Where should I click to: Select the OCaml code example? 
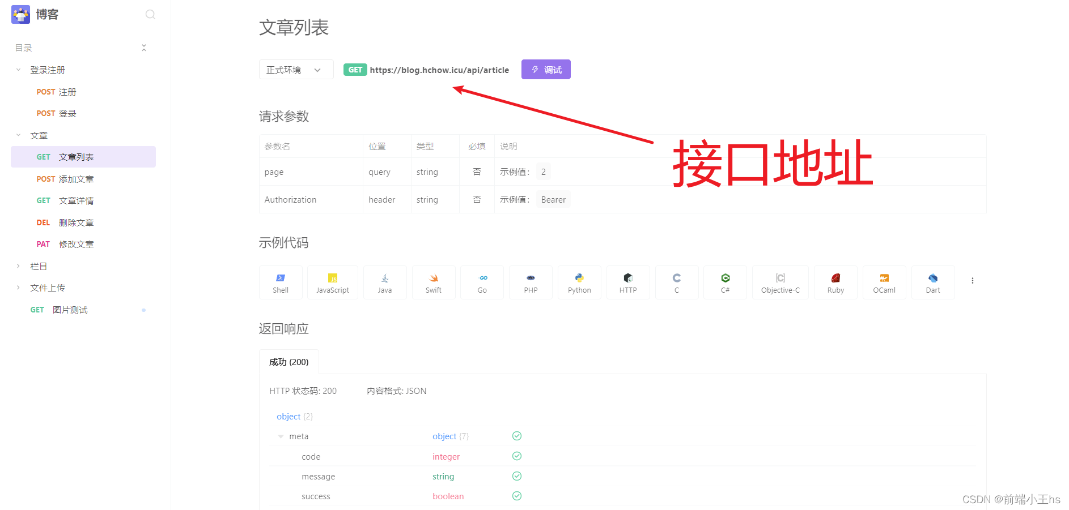tap(884, 282)
